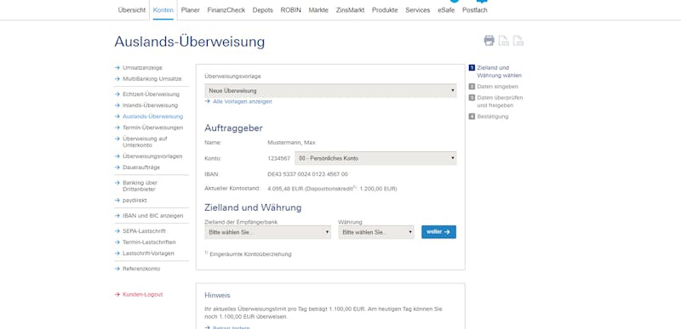Open Lastschrift-Vorlagen sidebar link
Viewport: 681px width, 329px height.
click(x=148, y=253)
